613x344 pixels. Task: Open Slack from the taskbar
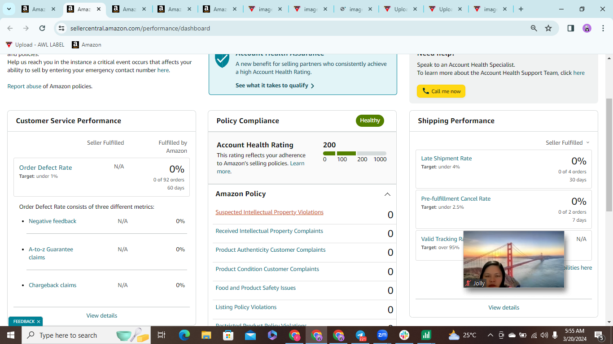pyautogui.click(x=404, y=335)
